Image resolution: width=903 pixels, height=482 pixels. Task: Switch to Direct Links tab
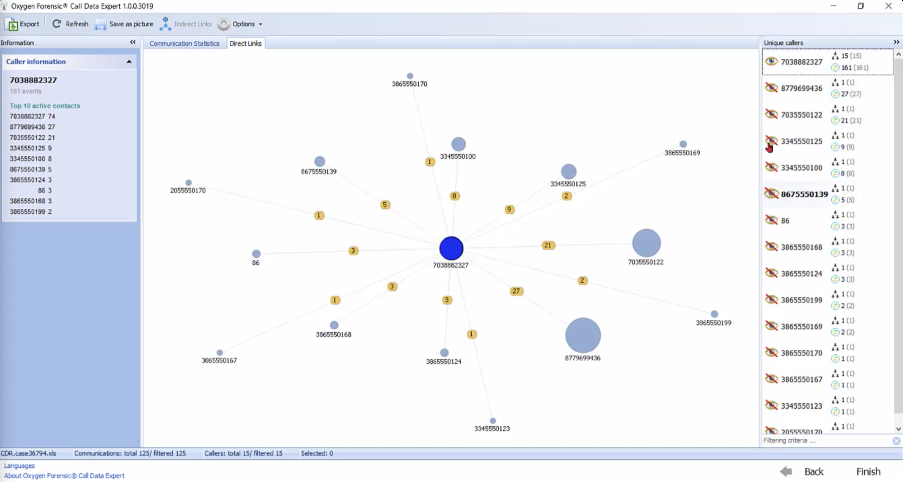tap(246, 43)
